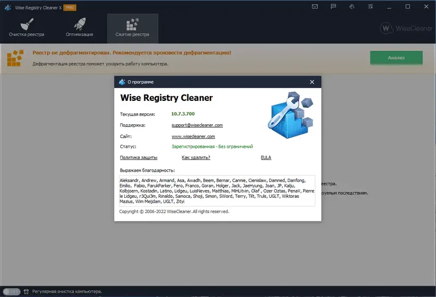Open the mail envelope icon in title bar
This screenshot has height=297, width=436.
click(315, 7)
